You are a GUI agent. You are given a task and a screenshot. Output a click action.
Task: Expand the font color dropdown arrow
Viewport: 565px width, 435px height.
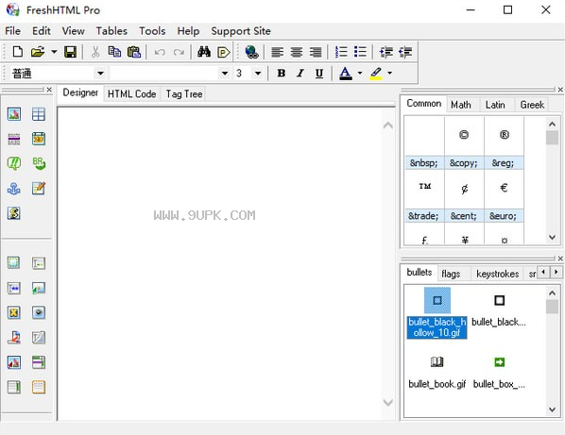coord(360,73)
